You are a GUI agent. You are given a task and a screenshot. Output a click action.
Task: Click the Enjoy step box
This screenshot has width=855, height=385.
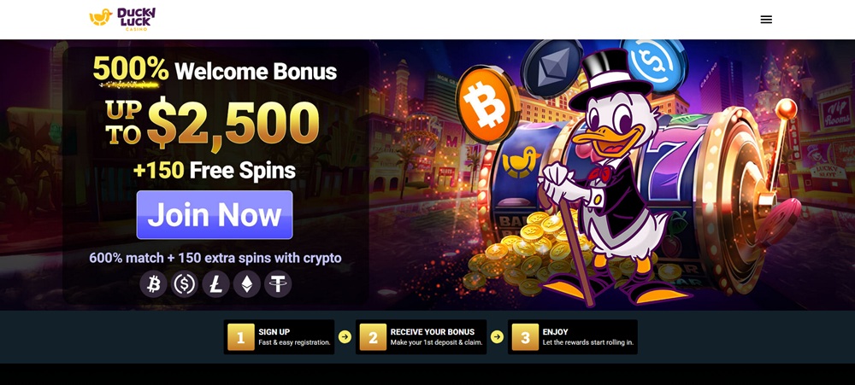[x=573, y=337]
